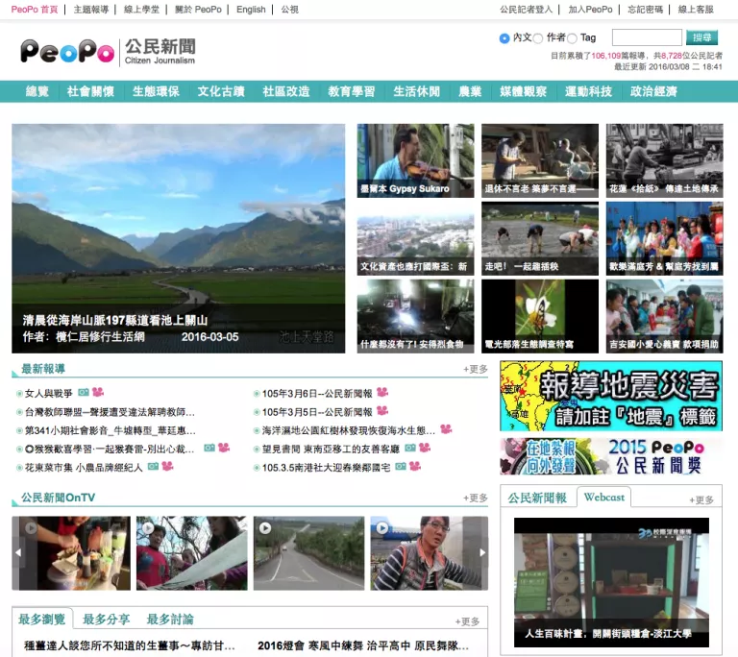This screenshot has height=657, width=738.
Task: Click camera icon beside 花東菜市集 headline
Action: click(x=153, y=467)
